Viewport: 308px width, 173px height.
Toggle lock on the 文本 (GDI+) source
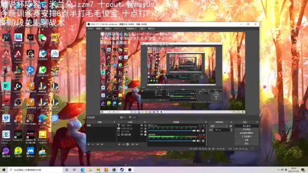click(145, 125)
